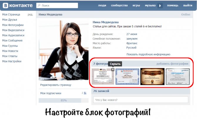Click the subscribers icon next to count 2
197x119 pixels.
[85, 93]
